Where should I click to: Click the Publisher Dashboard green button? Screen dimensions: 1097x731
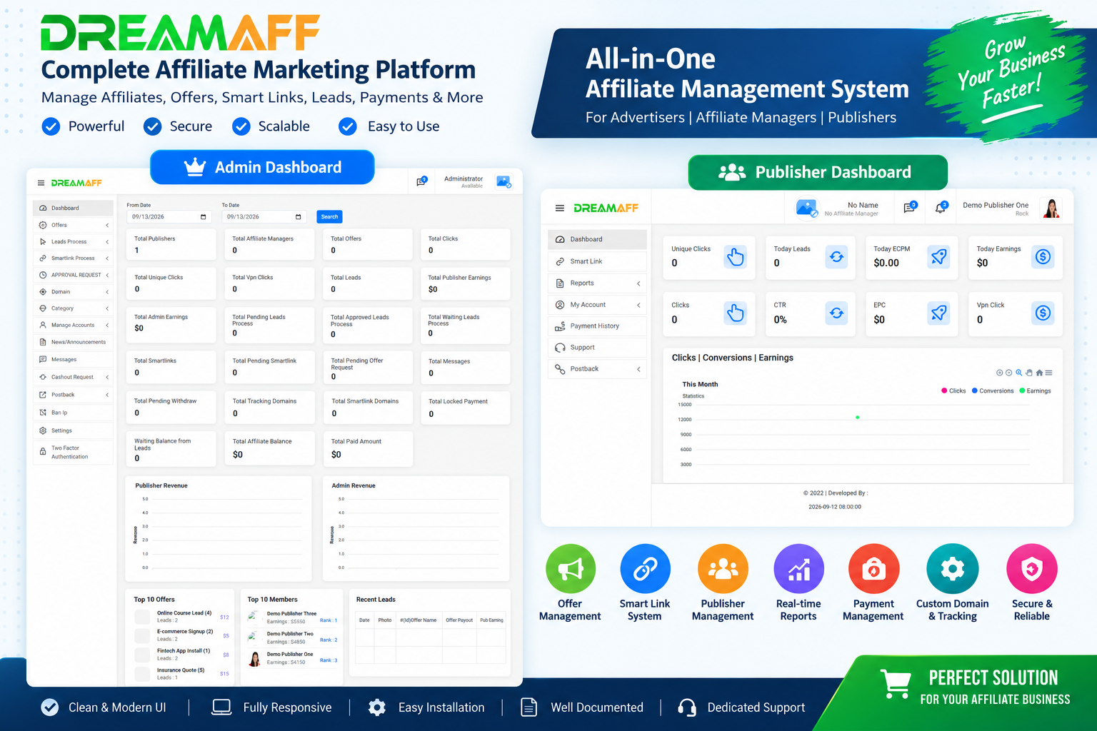[818, 172]
